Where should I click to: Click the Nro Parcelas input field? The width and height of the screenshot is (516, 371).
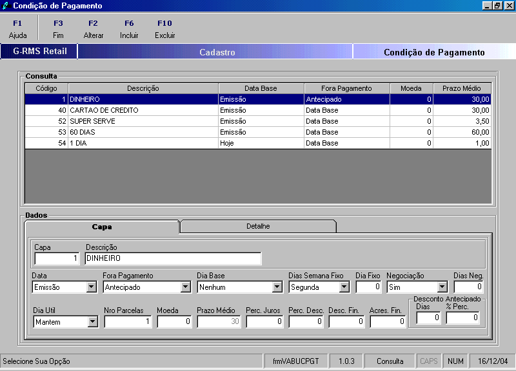128,321
